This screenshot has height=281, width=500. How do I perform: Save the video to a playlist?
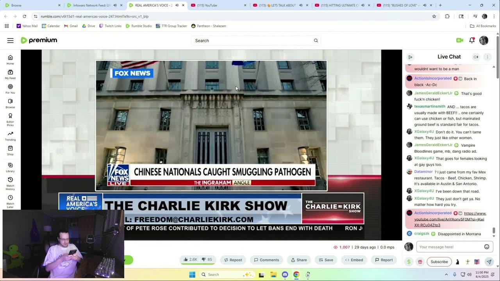325,260
